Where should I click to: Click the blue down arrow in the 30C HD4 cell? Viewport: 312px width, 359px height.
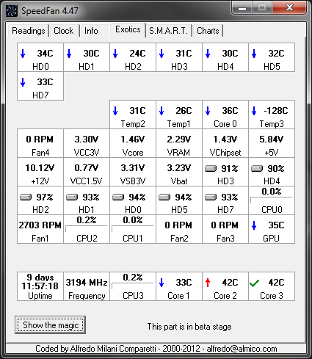point(208,54)
